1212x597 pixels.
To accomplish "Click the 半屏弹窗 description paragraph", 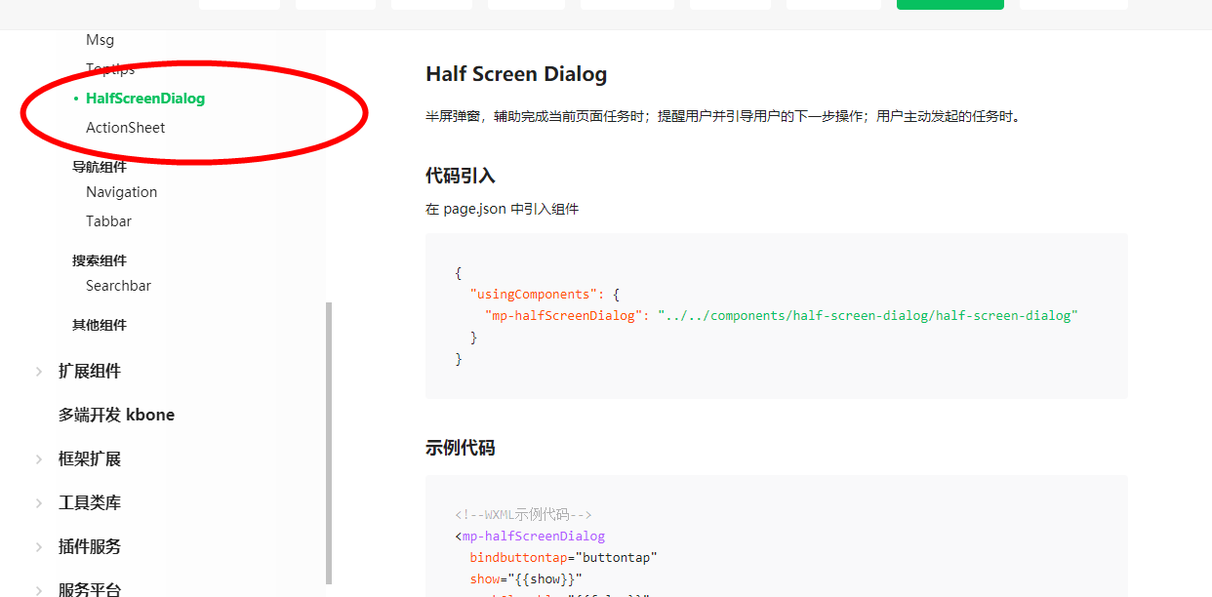I will click(x=723, y=117).
